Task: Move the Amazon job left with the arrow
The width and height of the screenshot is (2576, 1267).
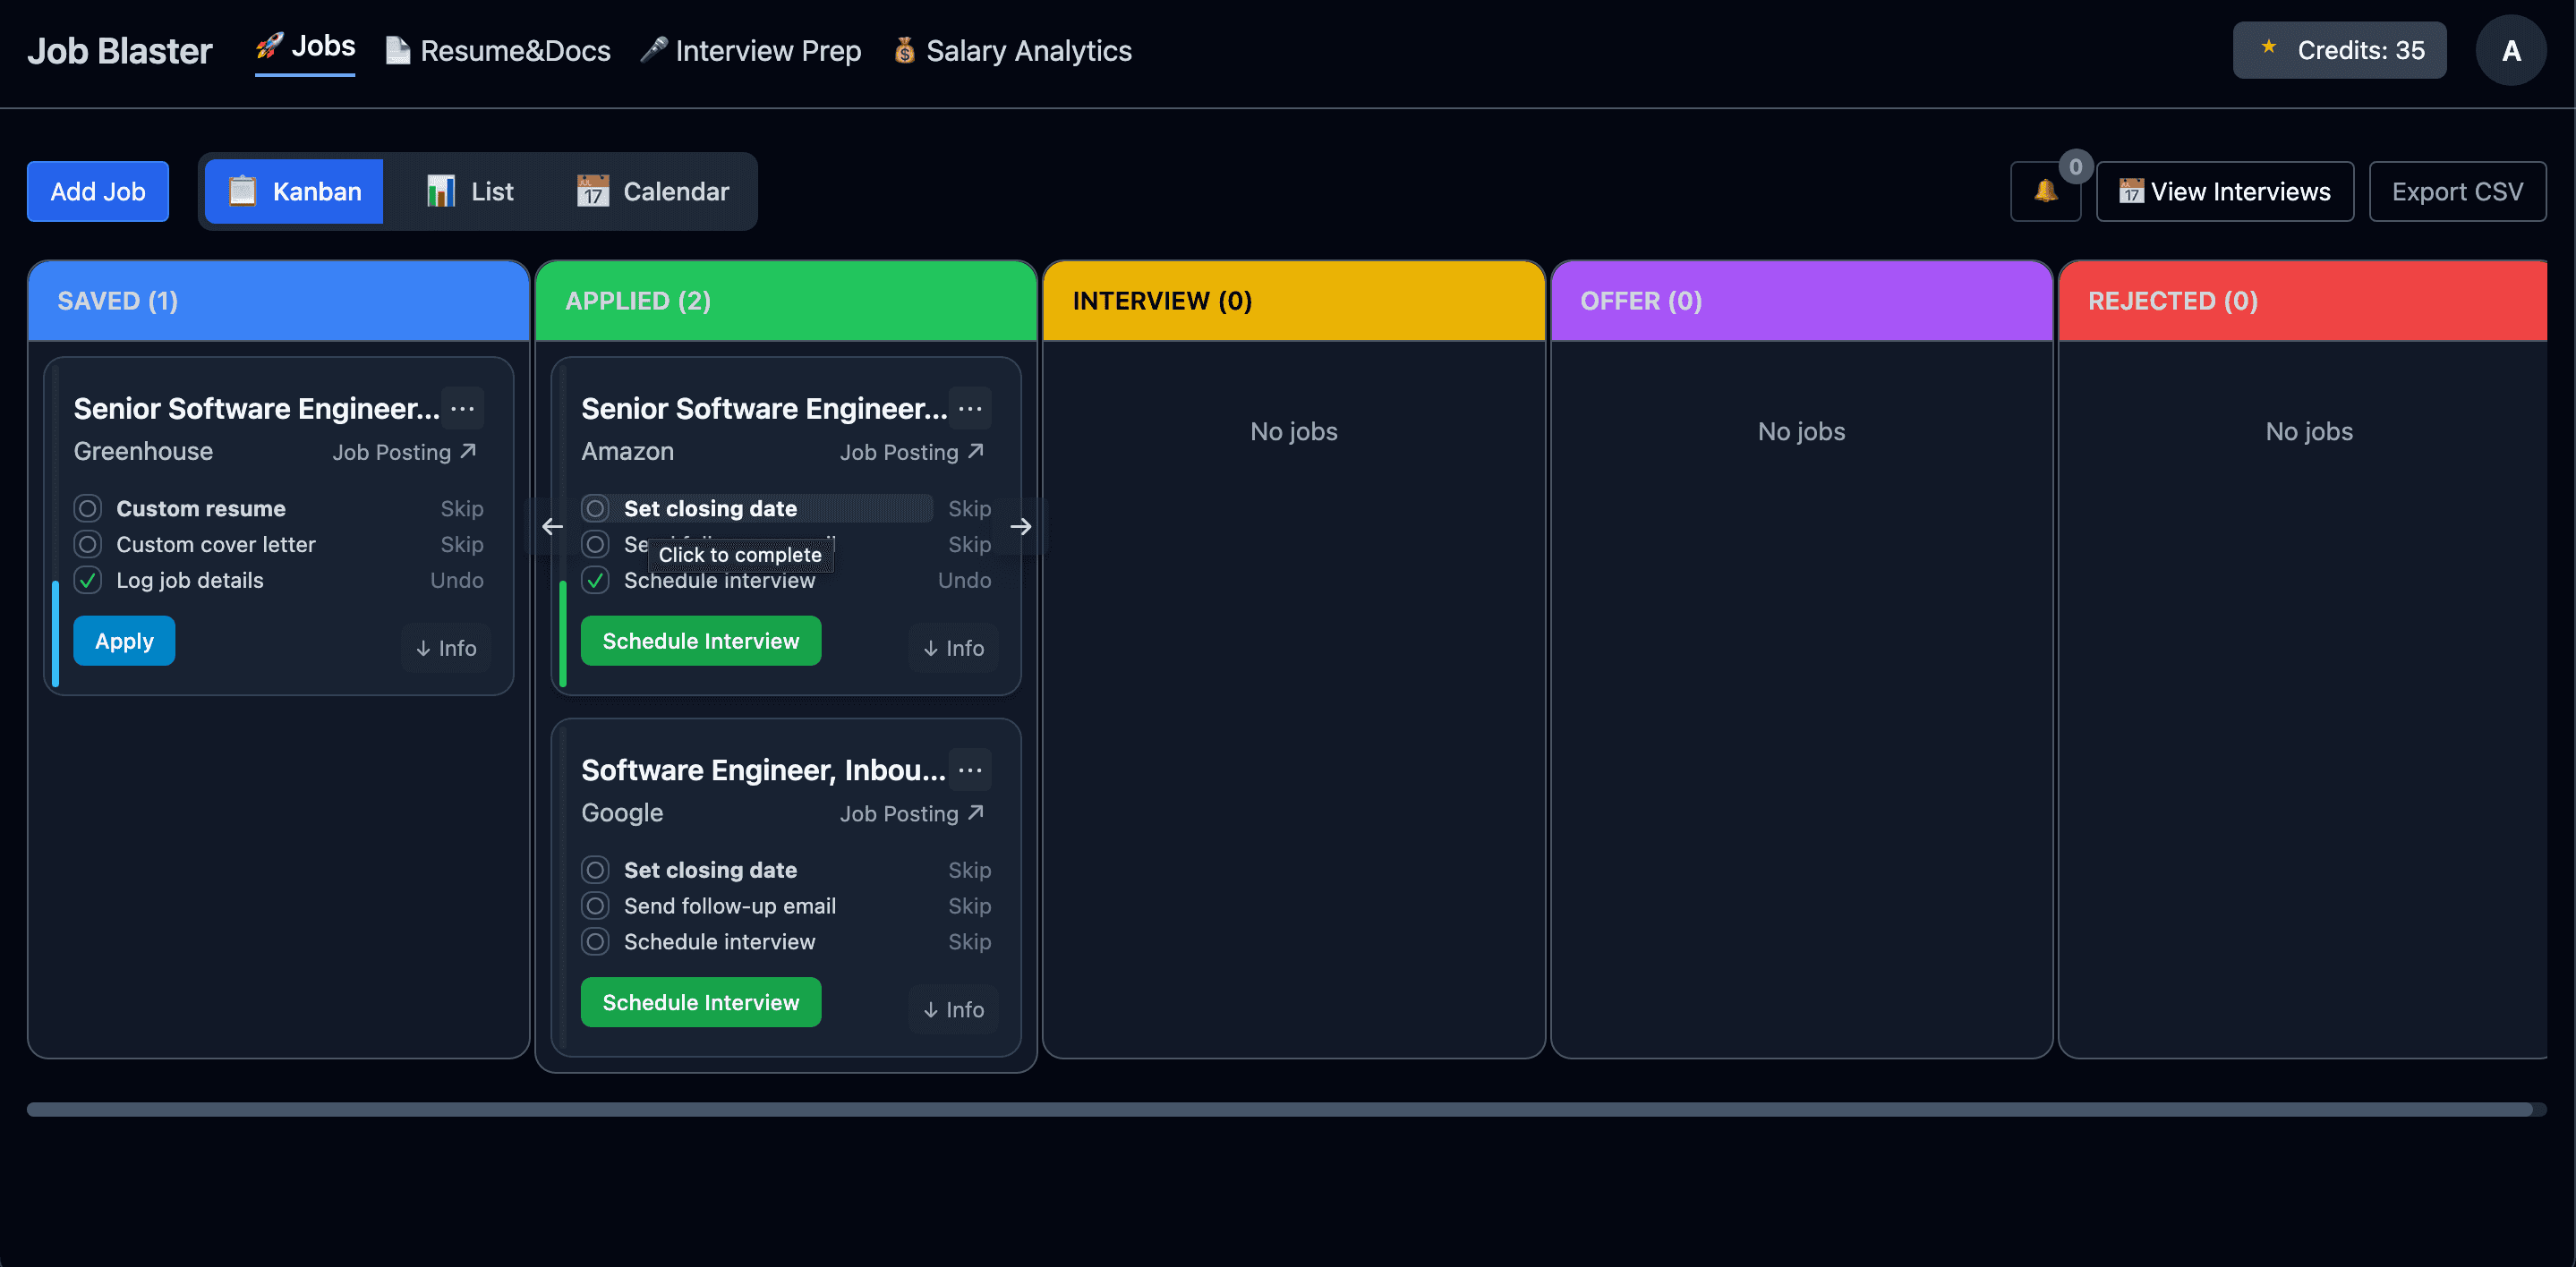Action: (552, 526)
